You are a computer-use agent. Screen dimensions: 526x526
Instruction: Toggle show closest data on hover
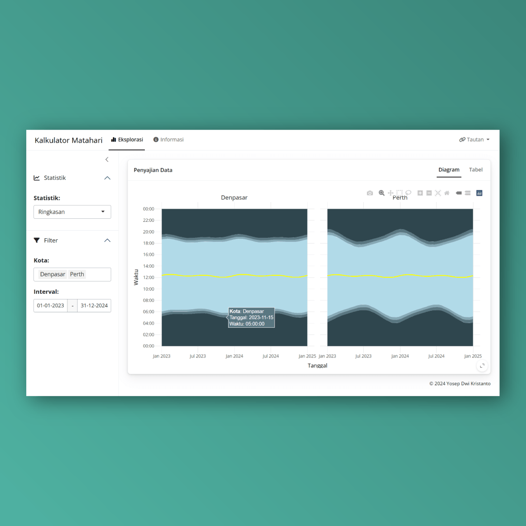(459, 193)
